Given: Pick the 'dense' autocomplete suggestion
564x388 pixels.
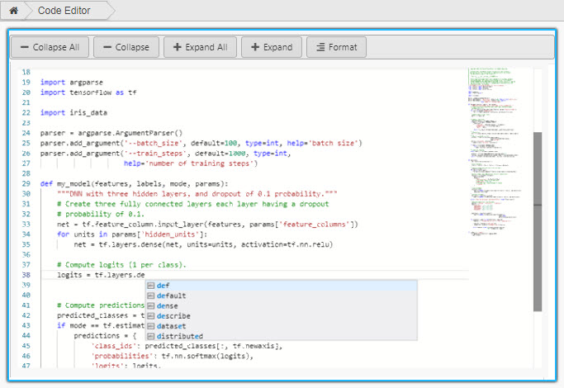Looking at the screenshot, I should point(168,305).
